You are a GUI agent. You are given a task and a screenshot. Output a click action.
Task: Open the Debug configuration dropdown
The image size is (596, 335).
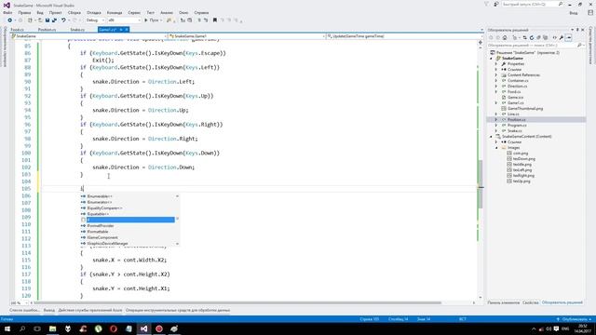[x=95, y=20]
